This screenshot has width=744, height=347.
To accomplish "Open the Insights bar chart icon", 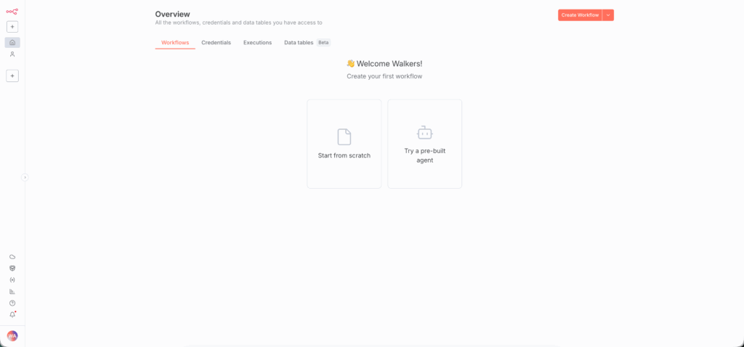I will (x=12, y=291).
